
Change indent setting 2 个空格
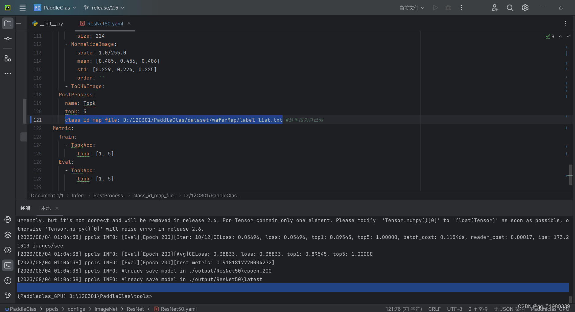(478, 309)
